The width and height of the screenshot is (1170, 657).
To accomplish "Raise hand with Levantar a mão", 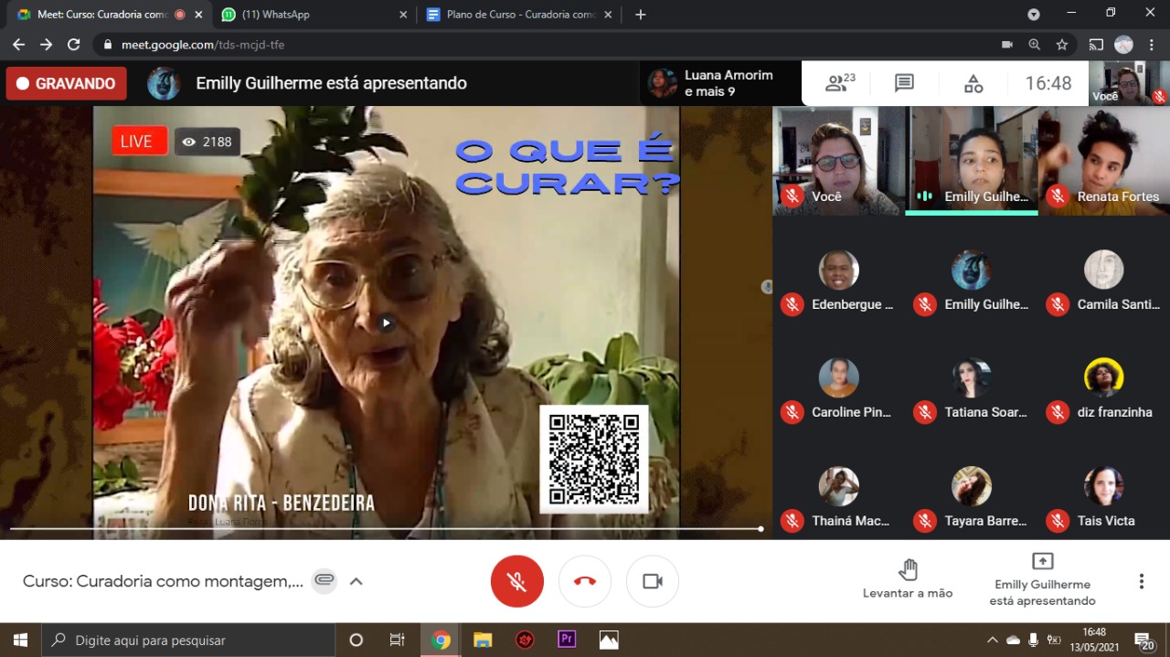I will [x=907, y=580].
